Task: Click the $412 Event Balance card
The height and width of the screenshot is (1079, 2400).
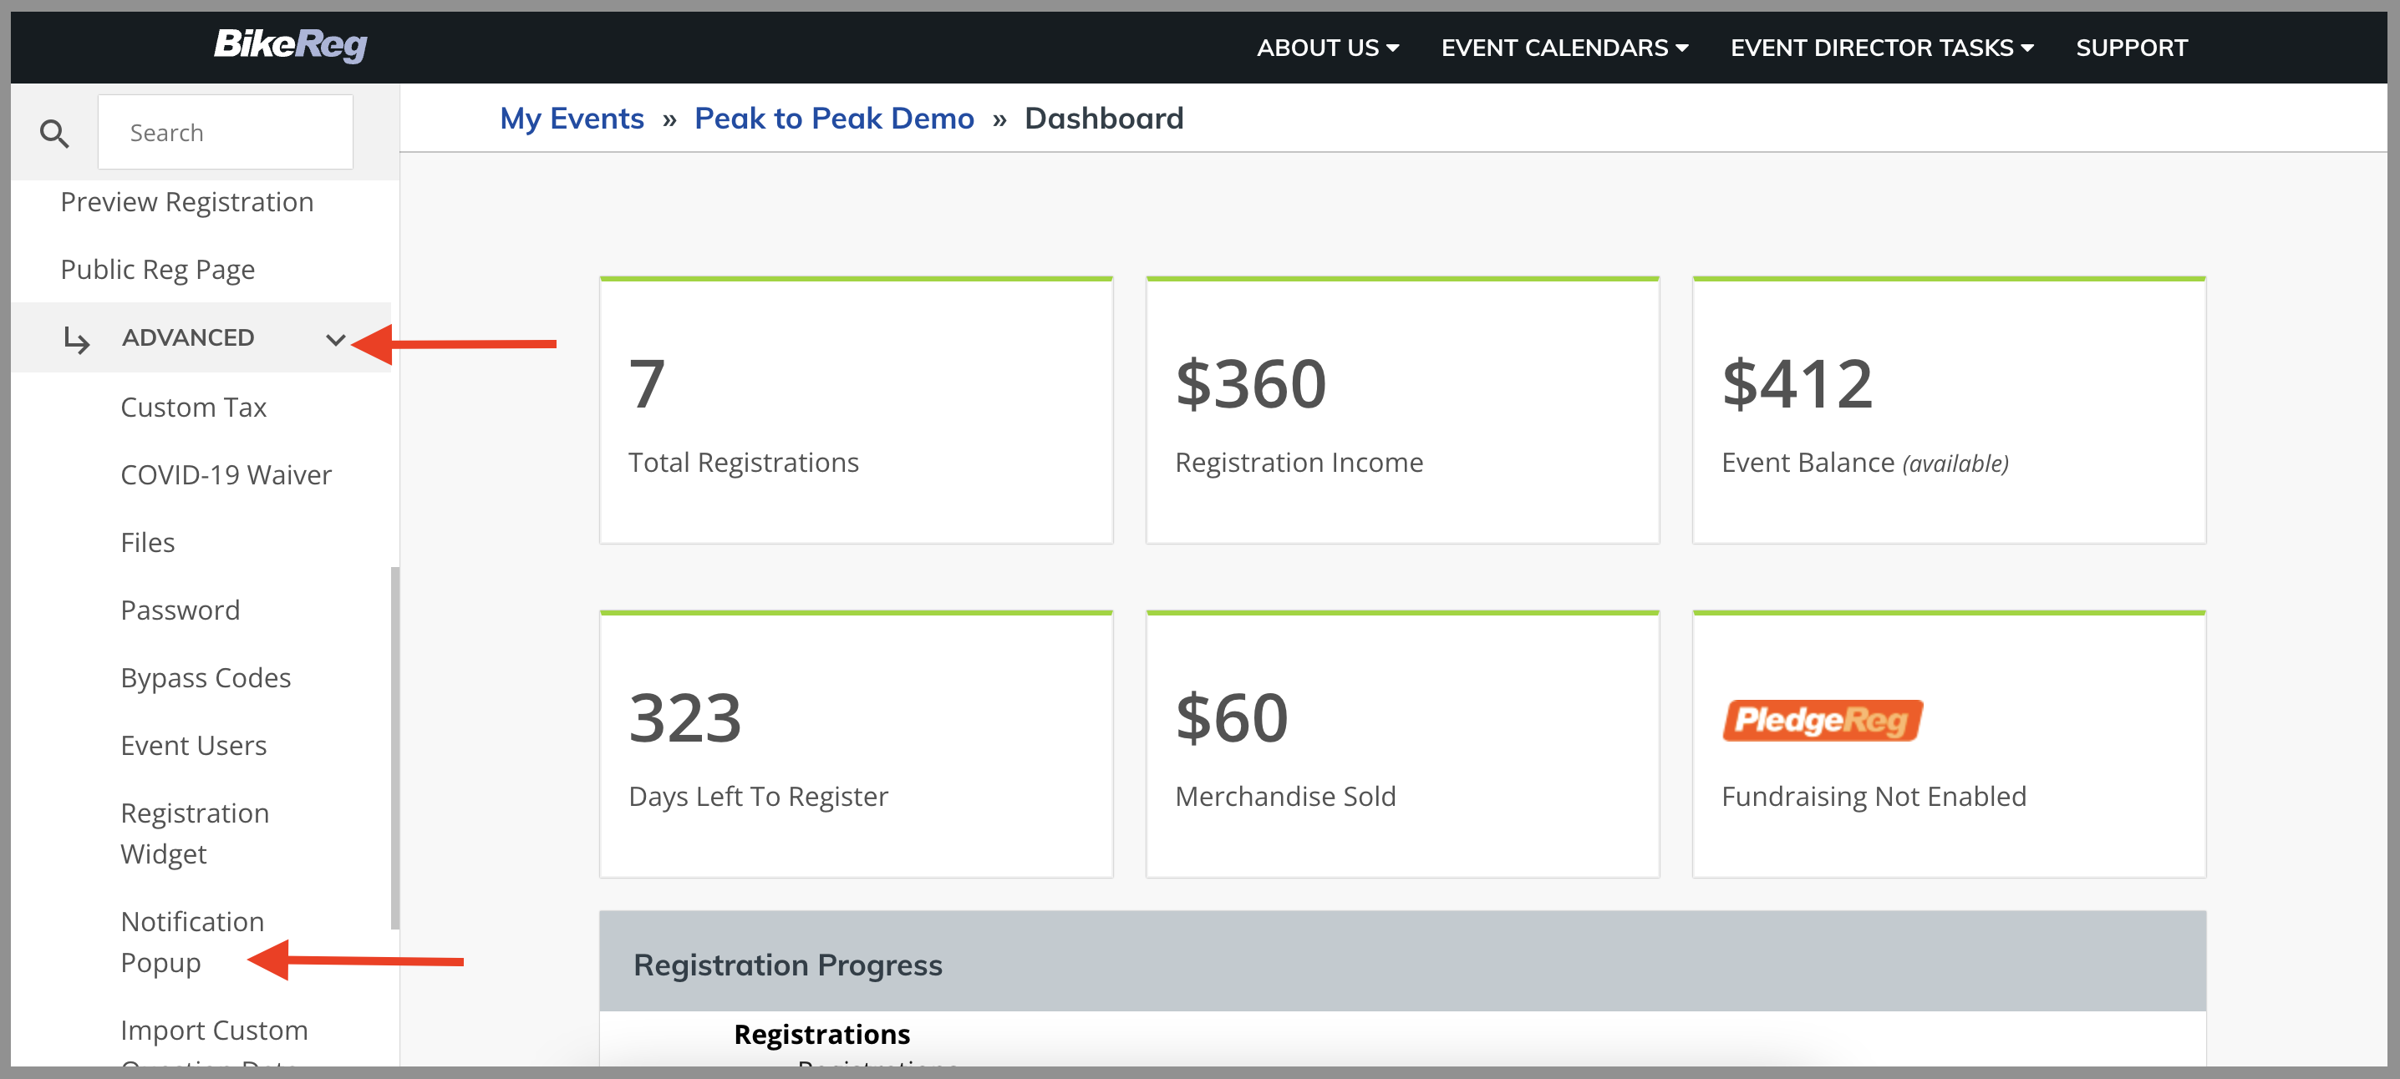Action: click(1949, 409)
